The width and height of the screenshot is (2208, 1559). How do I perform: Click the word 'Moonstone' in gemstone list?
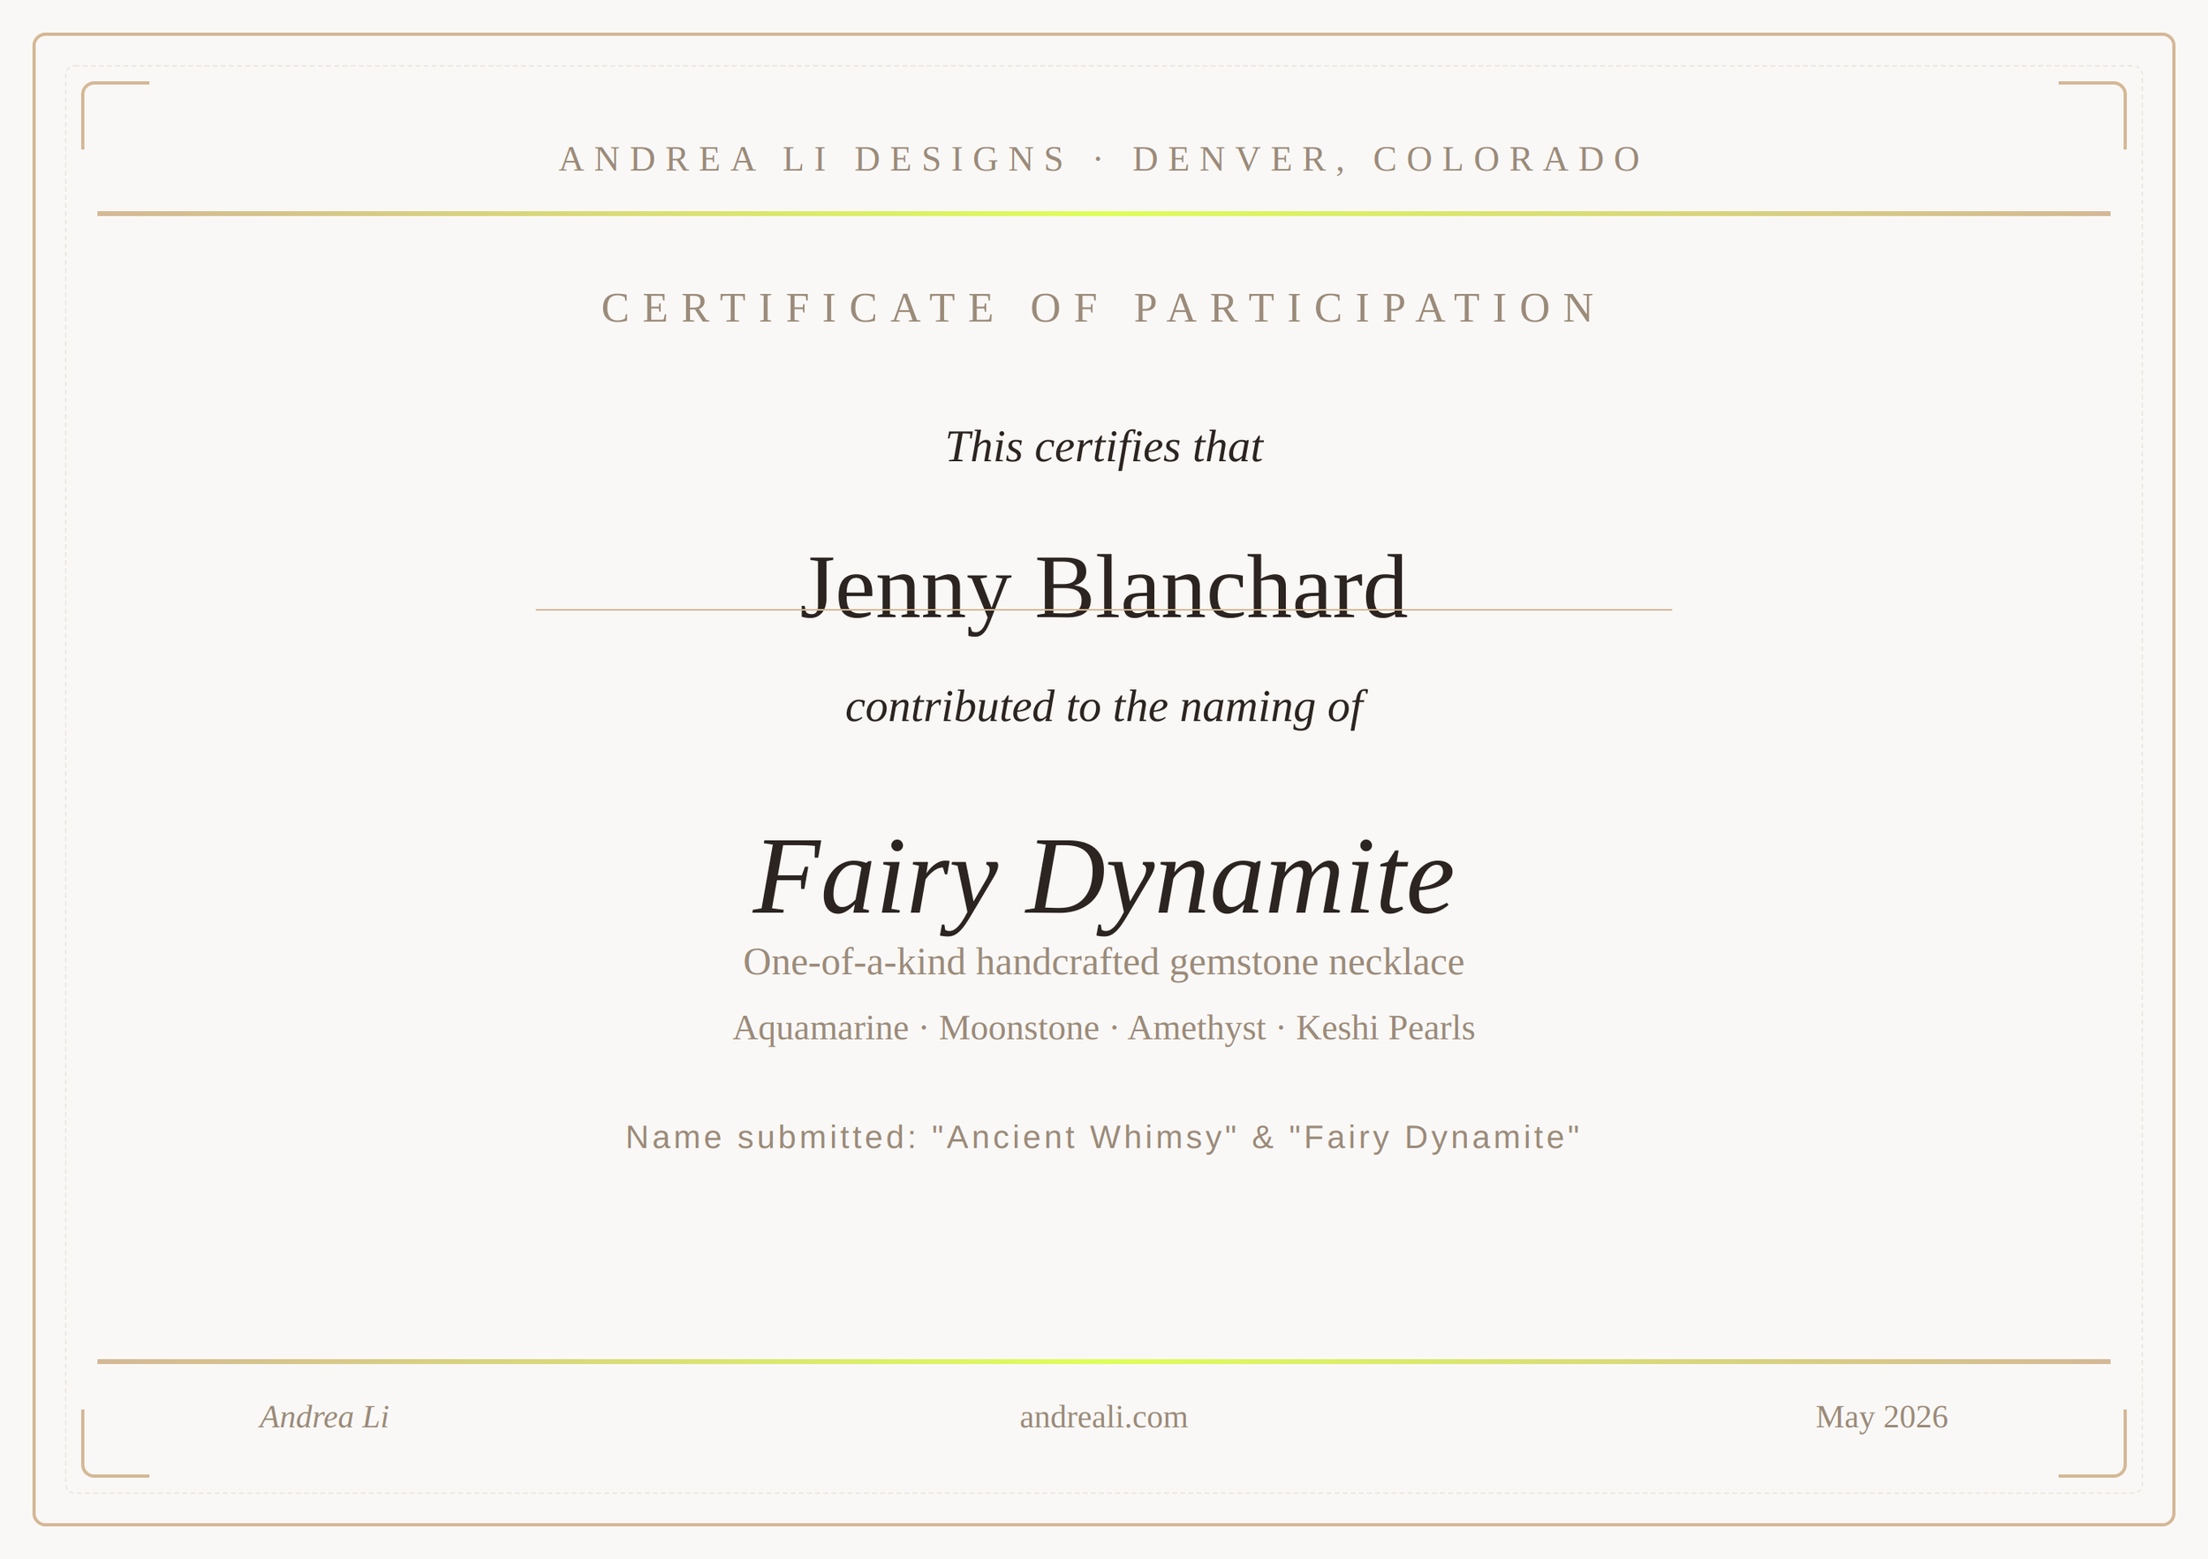1018,1028
